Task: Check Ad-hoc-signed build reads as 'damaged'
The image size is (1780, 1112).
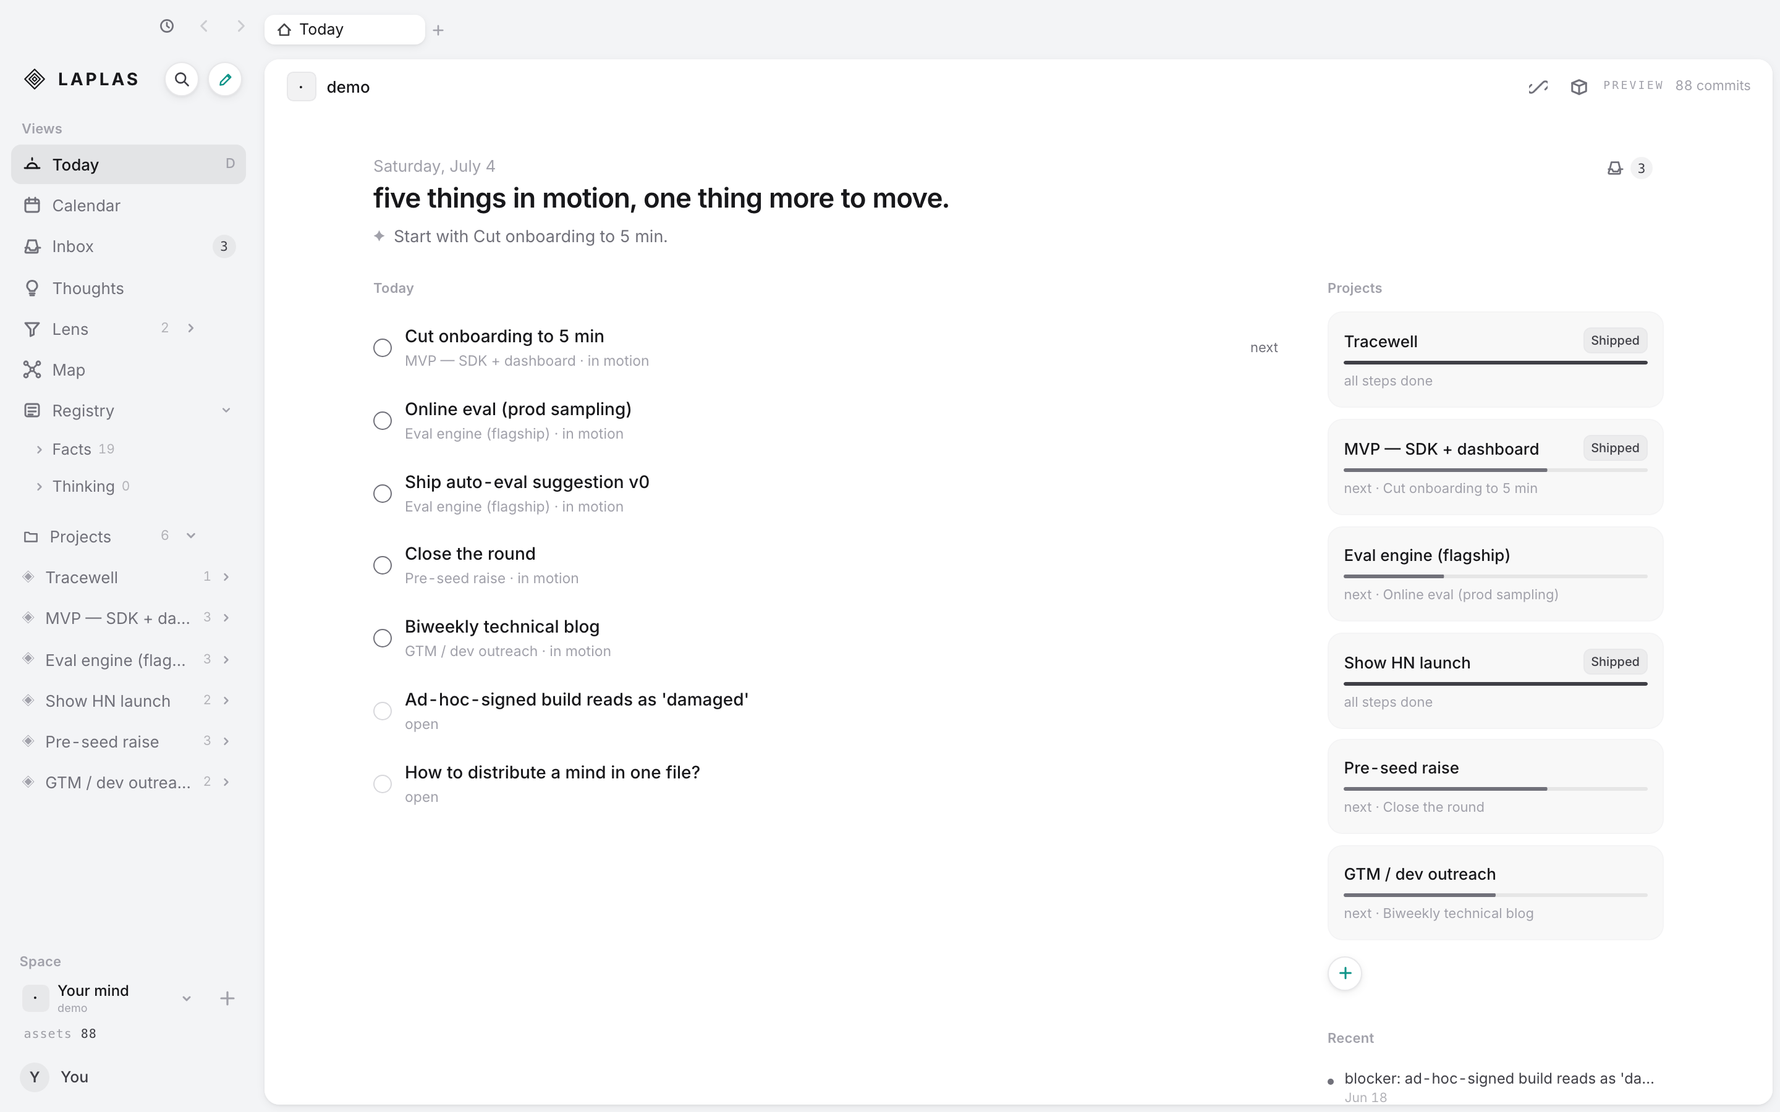Action: tap(383, 711)
